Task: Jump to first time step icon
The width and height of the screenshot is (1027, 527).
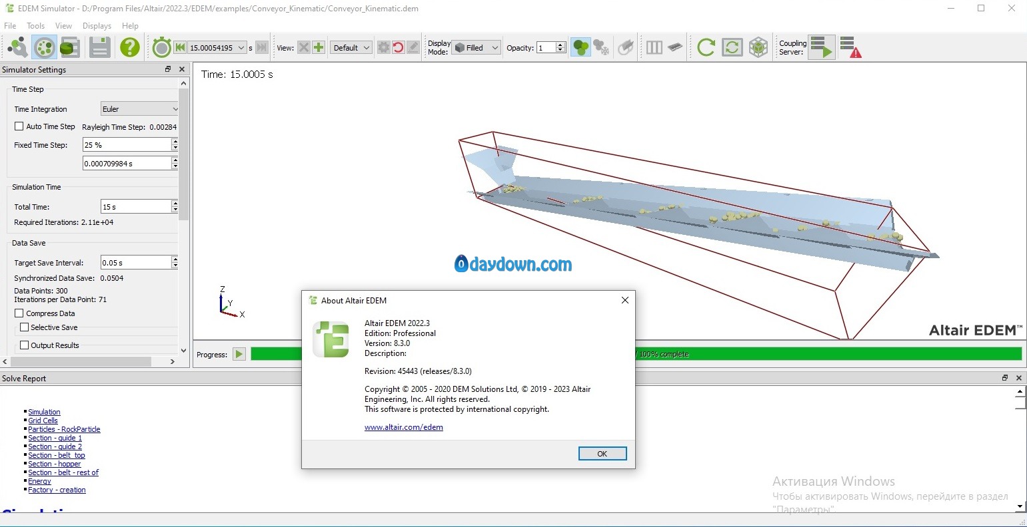Action: point(180,47)
